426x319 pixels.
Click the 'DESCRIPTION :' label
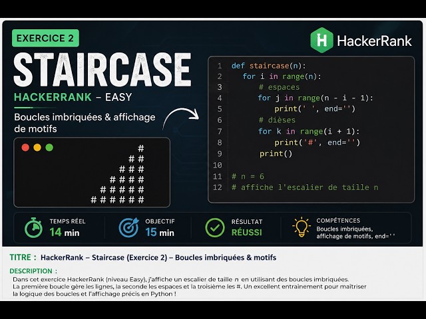point(33,271)
